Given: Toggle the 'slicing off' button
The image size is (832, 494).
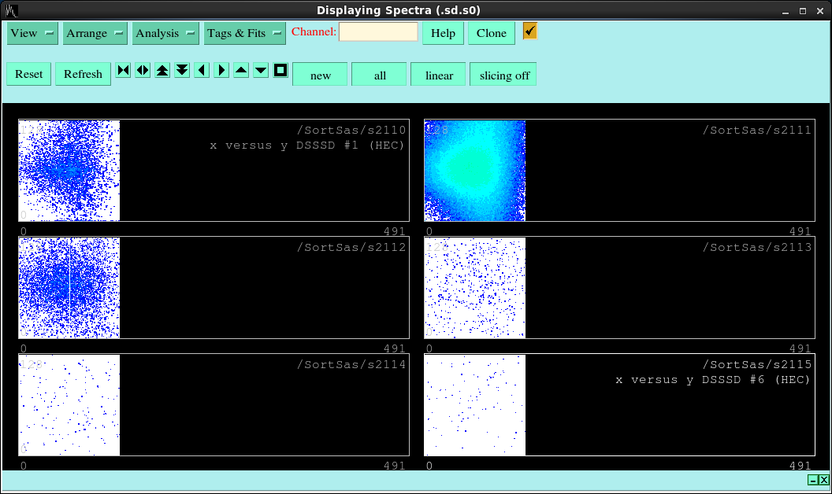Looking at the screenshot, I should [x=503, y=74].
